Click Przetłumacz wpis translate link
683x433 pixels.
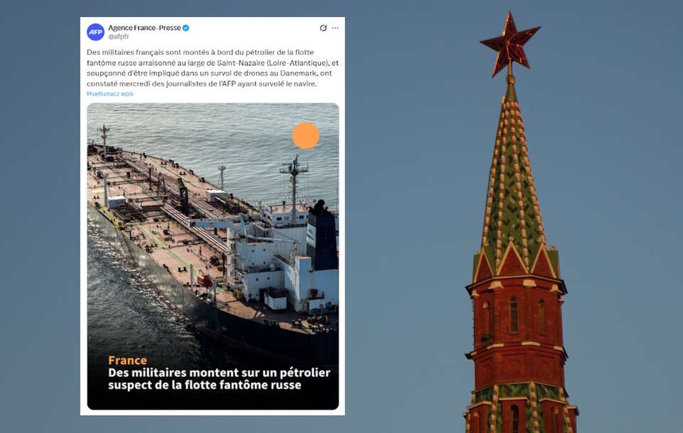click(110, 94)
